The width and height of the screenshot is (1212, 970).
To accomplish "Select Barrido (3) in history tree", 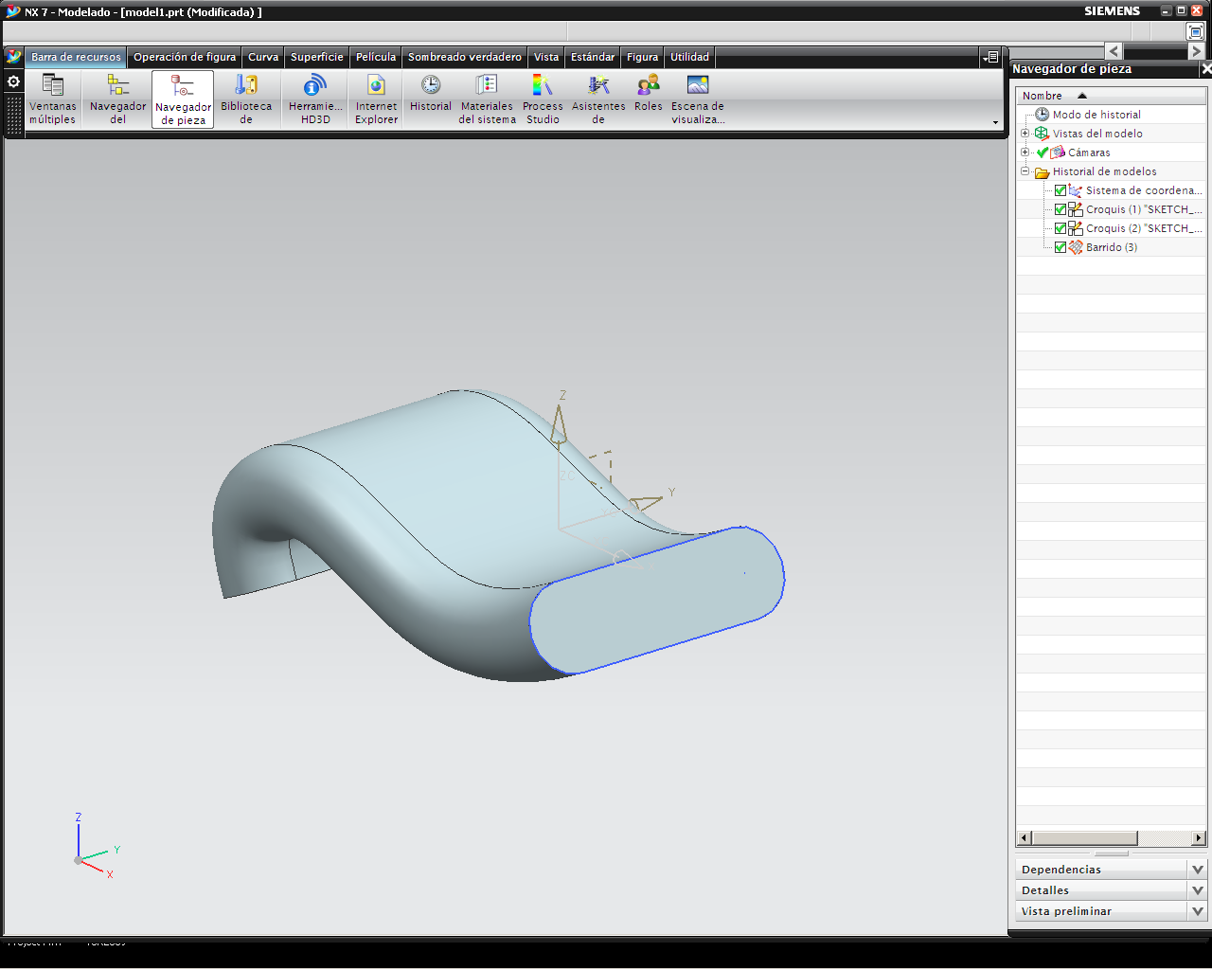I will [1112, 247].
